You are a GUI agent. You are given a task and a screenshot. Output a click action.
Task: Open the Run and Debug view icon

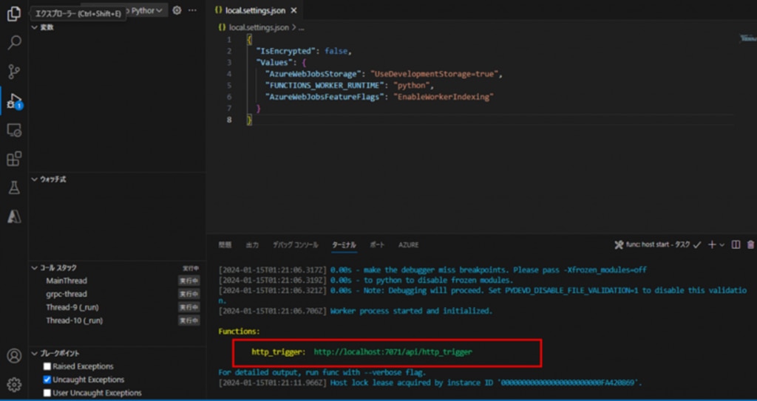tap(14, 101)
